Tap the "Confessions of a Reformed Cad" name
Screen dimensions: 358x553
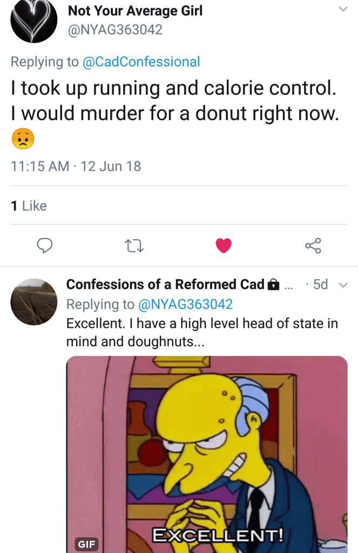165,285
